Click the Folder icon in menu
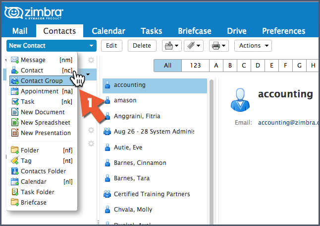The height and width of the screenshot is (226, 320). (x=15, y=150)
